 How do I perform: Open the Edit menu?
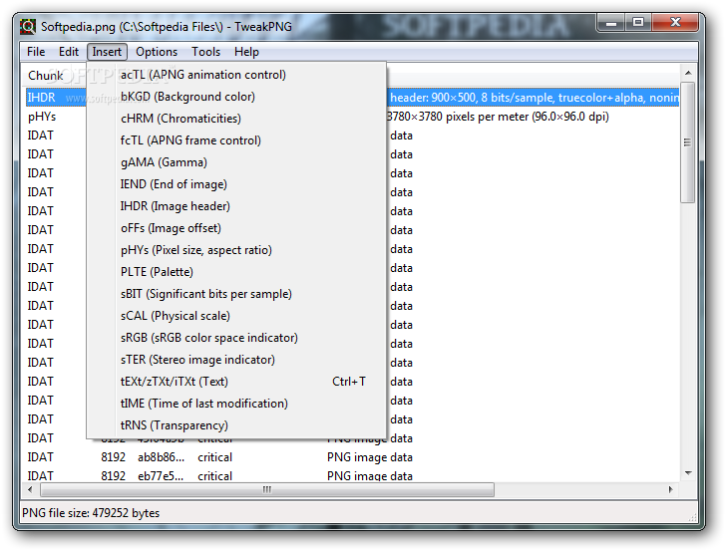click(x=69, y=52)
